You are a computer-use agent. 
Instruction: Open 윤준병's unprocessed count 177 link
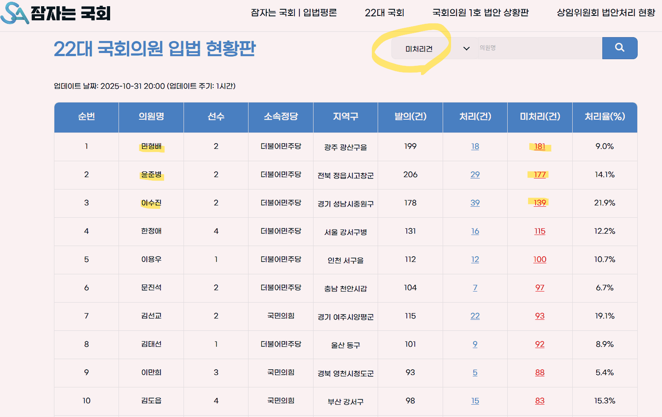click(x=540, y=174)
